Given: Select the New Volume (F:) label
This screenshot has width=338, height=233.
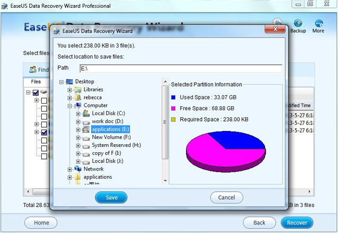Looking at the screenshot, I should click(111, 137).
